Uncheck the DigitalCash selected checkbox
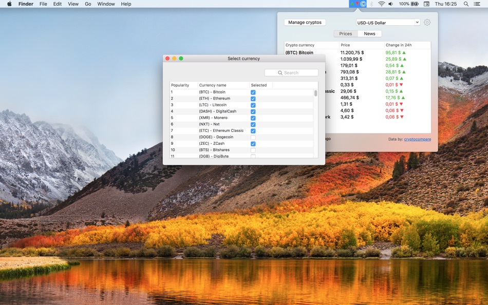Image resolution: width=488 pixels, height=305 pixels. 253,111
